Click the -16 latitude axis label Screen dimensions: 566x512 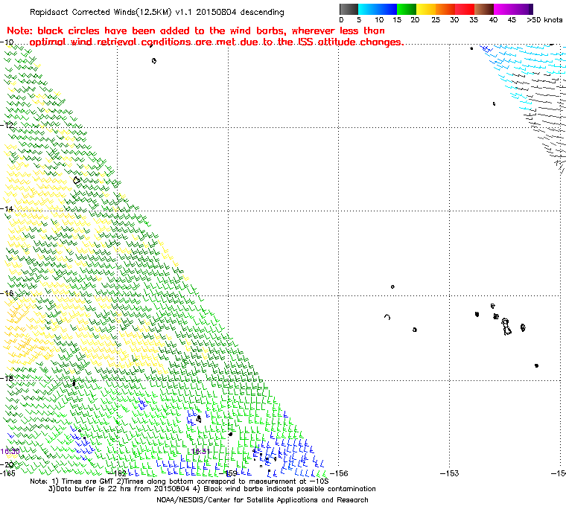[7, 293]
